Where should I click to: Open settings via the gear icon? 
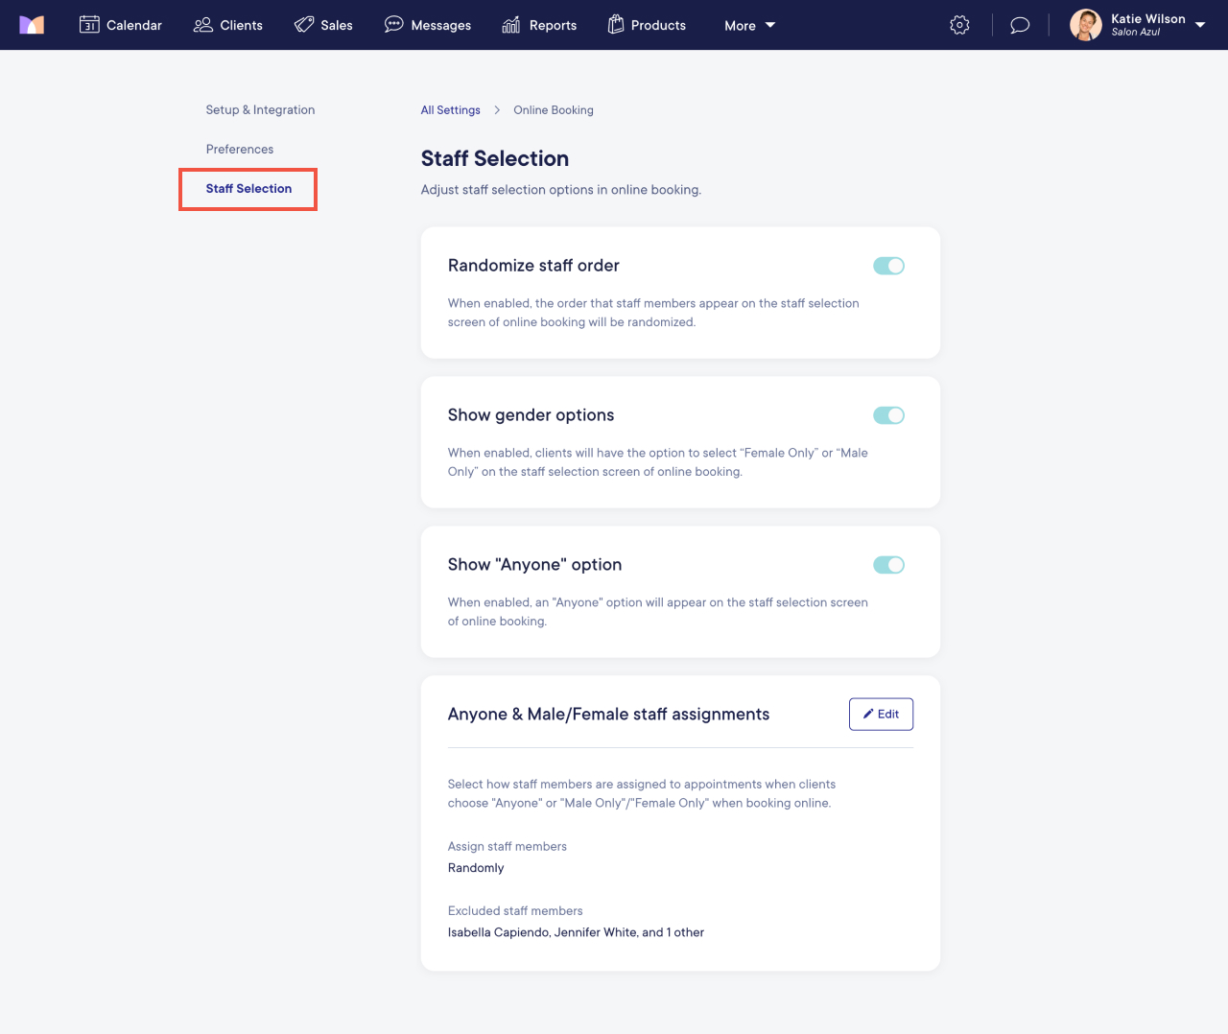tap(959, 25)
